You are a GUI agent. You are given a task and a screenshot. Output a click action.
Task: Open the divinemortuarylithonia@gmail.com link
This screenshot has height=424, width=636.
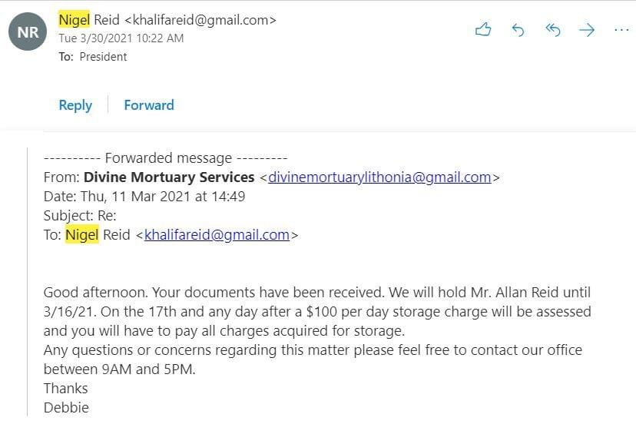point(379,177)
